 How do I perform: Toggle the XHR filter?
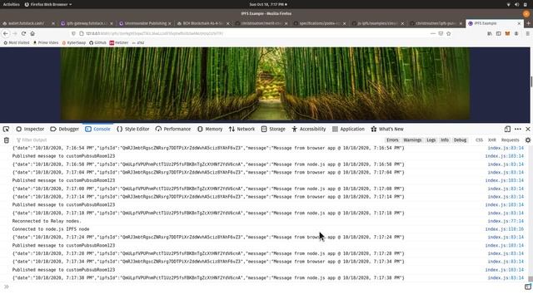(492, 140)
